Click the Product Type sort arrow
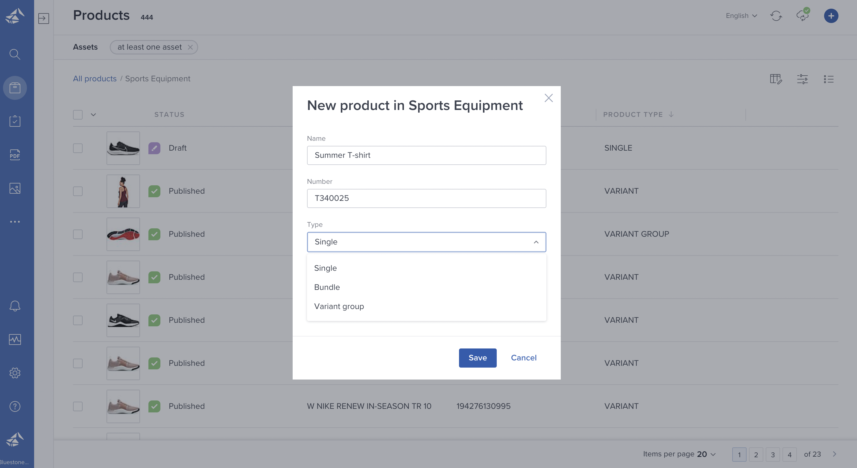The width and height of the screenshot is (857, 468). click(x=671, y=114)
